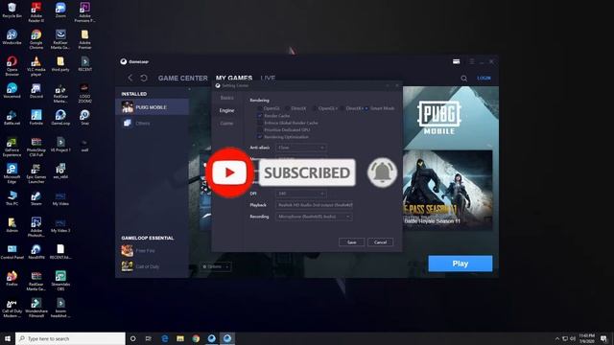Open Google Chrome desktop shortcut

click(x=36, y=39)
